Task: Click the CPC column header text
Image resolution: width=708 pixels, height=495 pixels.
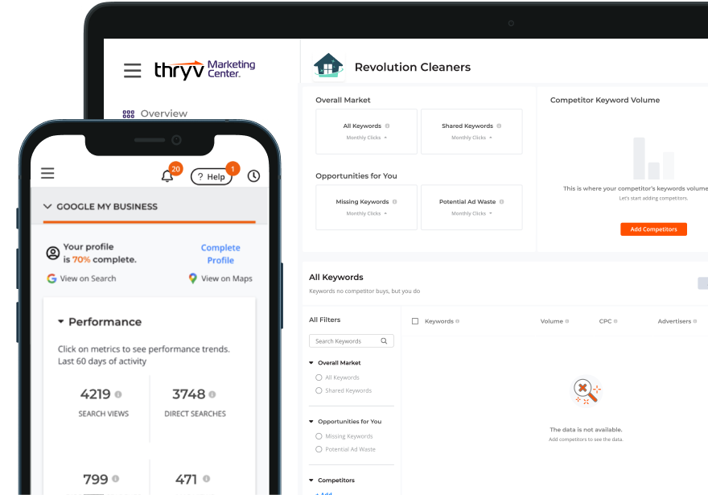Action: point(605,322)
